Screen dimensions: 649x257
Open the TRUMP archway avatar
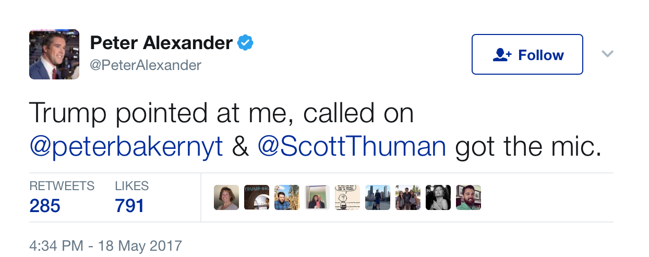click(x=257, y=197)
